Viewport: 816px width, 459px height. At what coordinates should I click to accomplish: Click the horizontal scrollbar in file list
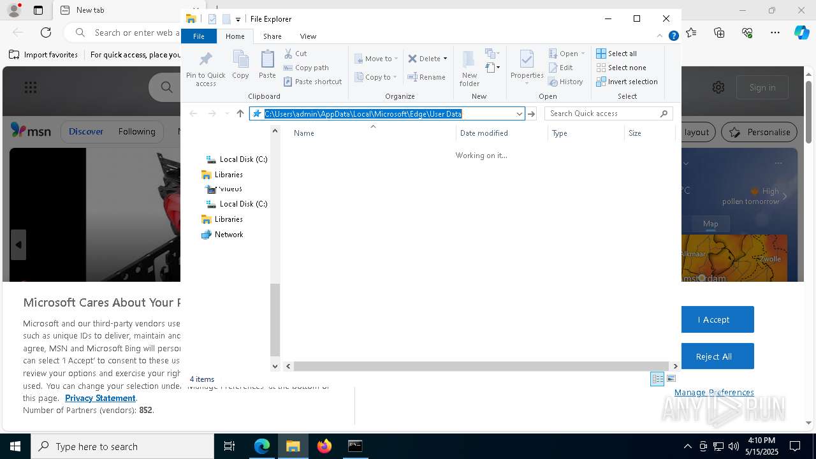pos(481,366)
